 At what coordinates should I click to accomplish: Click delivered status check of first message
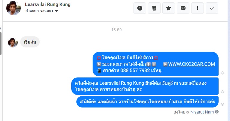click(222, 73)
